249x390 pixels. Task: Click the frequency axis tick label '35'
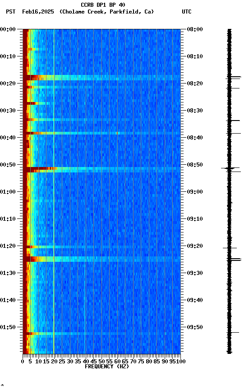(78, 362)
